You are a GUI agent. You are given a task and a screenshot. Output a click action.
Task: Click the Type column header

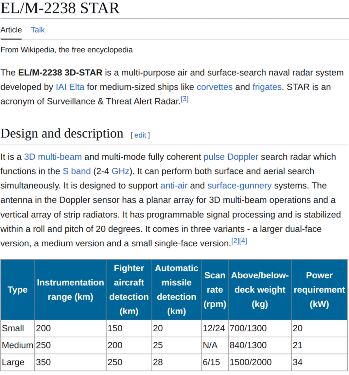tap(17, 290)
